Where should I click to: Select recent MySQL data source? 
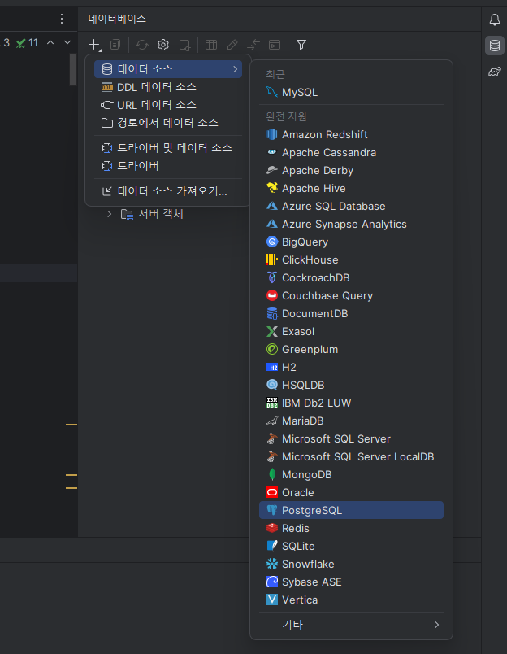click(x=351, y=92)
